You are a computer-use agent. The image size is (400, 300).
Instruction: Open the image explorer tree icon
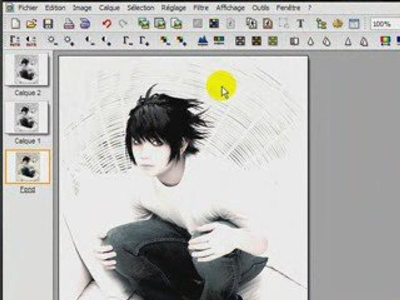tap(321, 24)
